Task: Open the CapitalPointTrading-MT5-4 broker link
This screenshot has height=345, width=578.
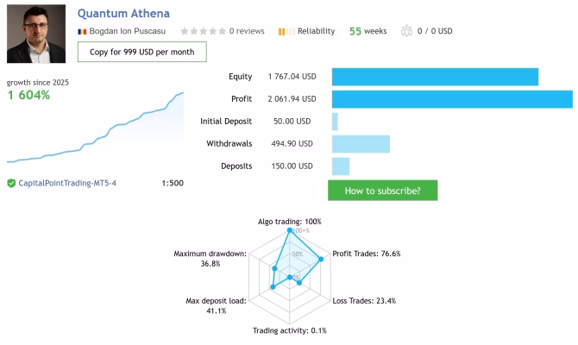Action: point(67,183)
